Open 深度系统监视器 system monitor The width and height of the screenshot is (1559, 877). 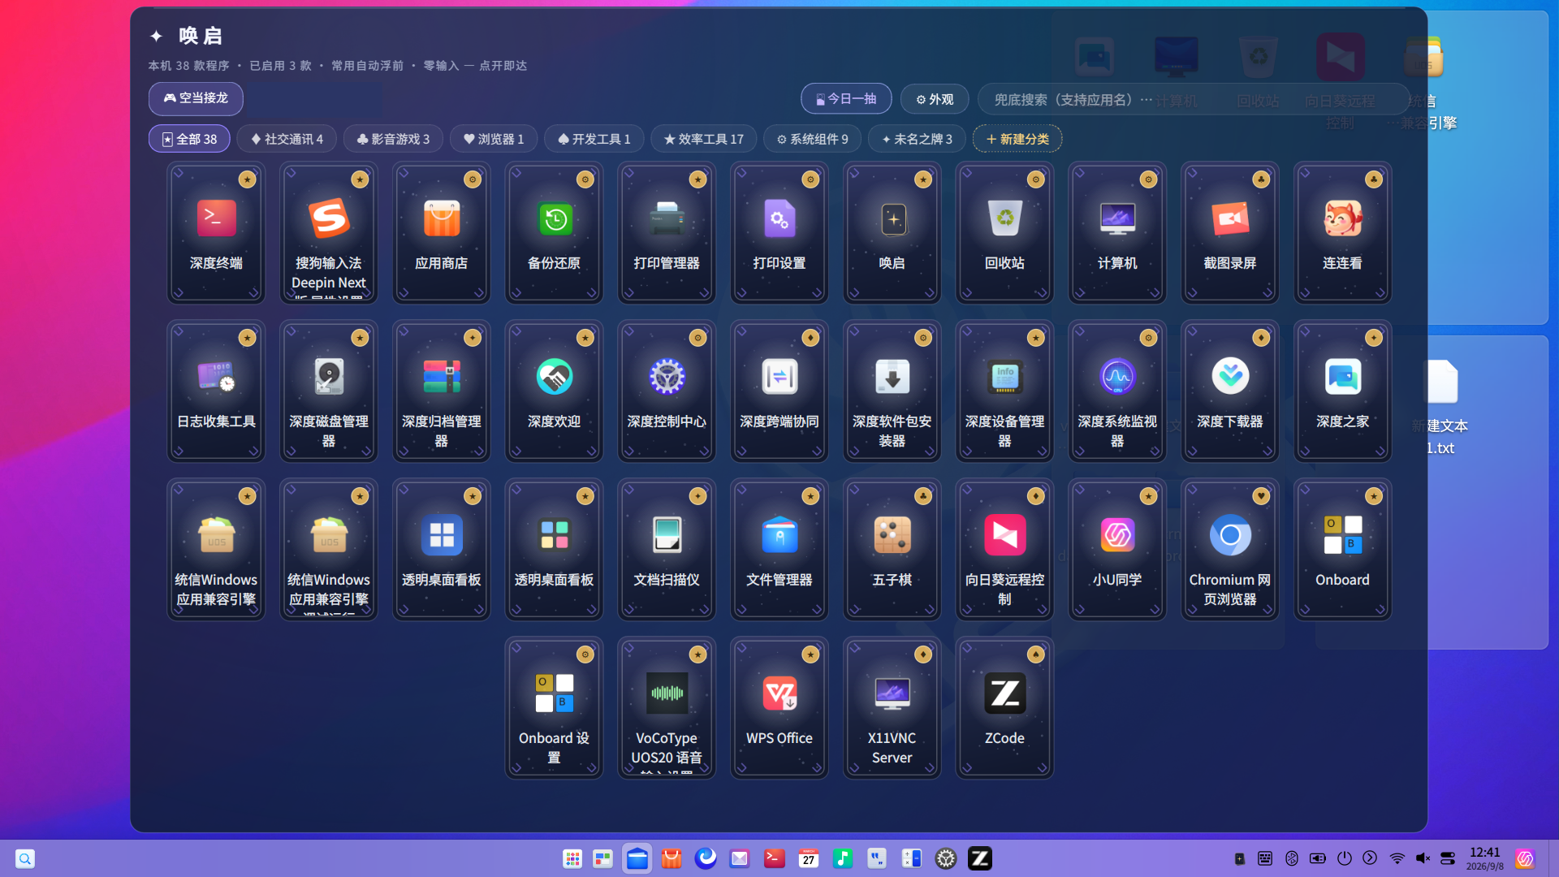tap(1117, 391)
